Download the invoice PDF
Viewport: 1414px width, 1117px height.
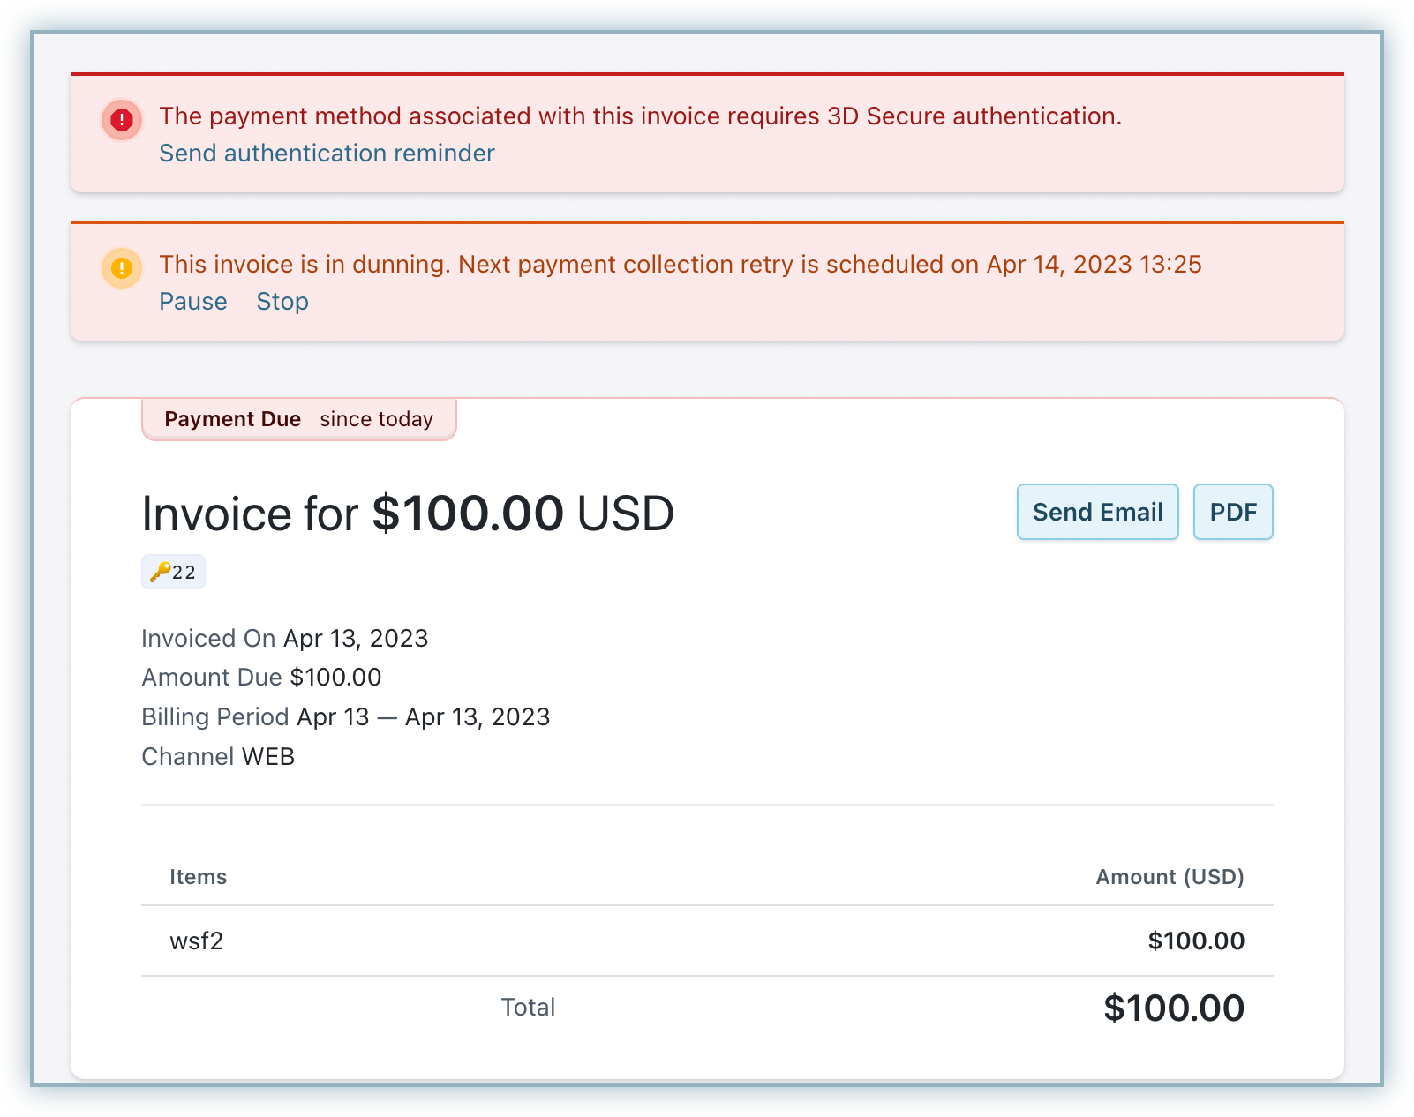pyautogui.click(x=1232, y=512)
